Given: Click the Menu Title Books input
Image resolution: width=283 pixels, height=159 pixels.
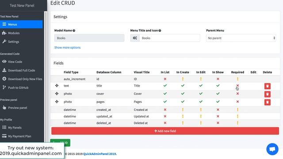Looking at the screenshot, I should tap(169, 38).
